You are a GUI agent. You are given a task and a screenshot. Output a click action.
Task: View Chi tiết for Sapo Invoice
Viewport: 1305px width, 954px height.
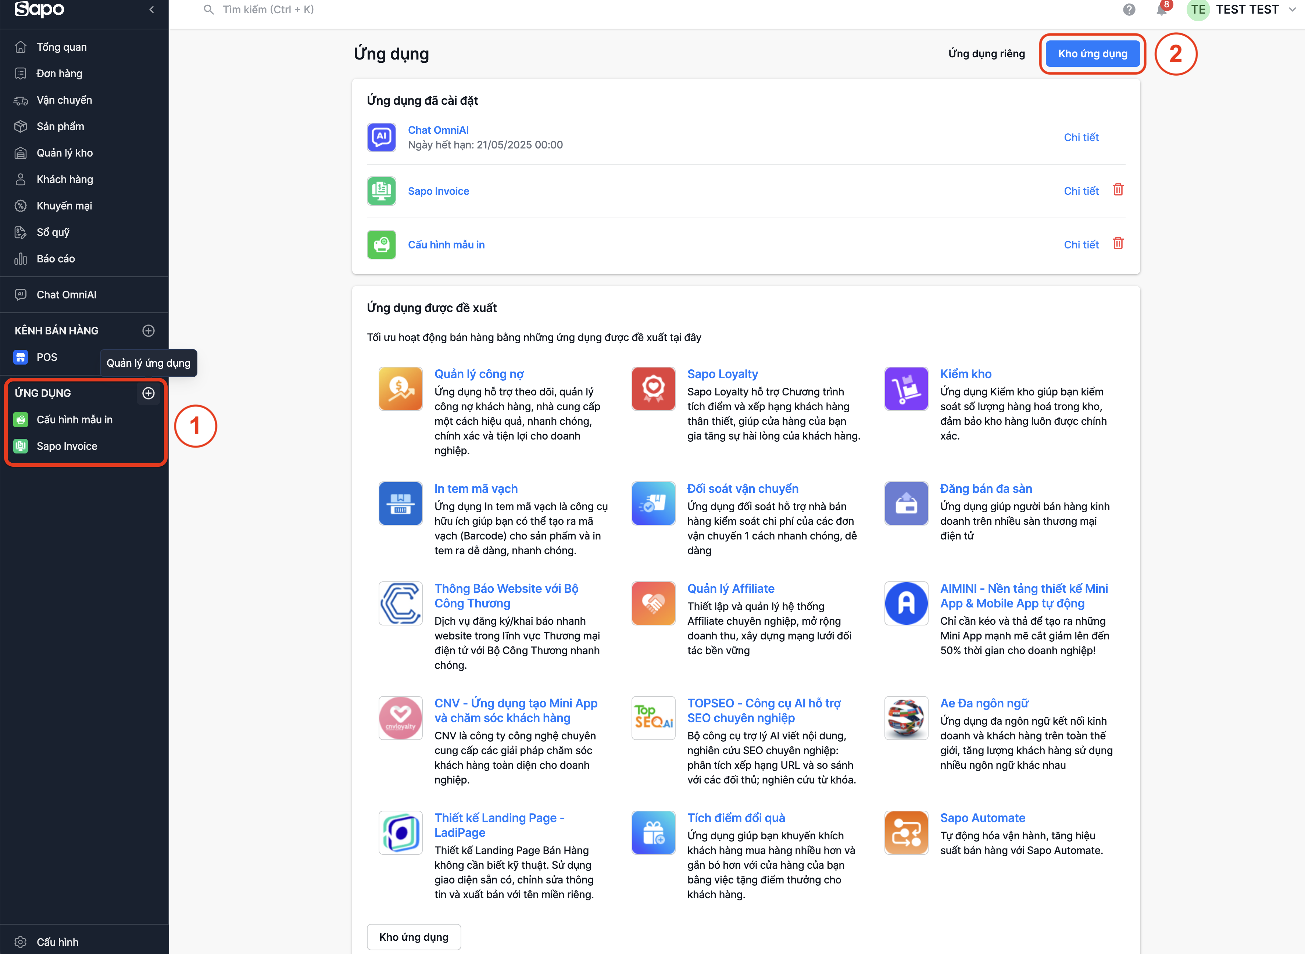pos(1081,191)
